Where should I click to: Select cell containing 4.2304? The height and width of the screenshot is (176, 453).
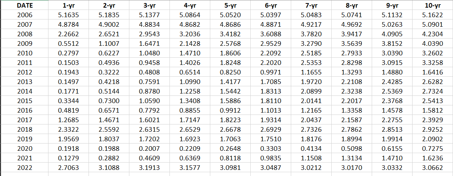(x=432, y=34)
